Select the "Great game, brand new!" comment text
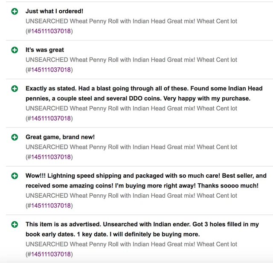The image size is (273, 263). [x=60, y=137]
